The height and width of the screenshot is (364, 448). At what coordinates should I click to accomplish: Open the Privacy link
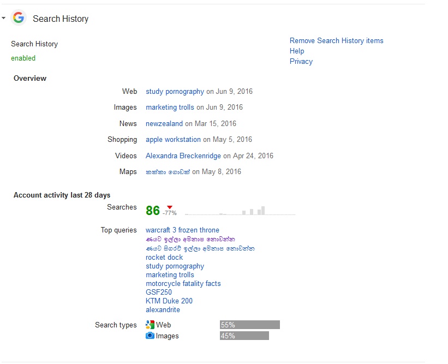(301, 62)
